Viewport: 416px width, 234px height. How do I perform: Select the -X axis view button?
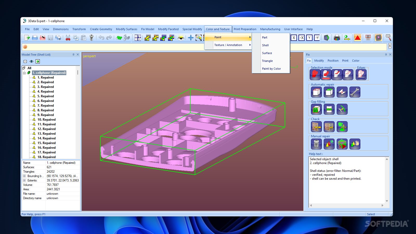click(x=302, y=38)
